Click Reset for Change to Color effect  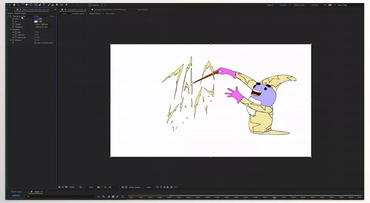pos(37,16)
